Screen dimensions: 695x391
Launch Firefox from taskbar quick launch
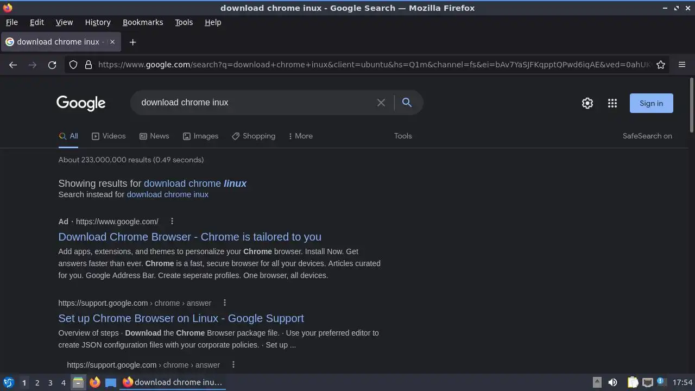(95, 382)
